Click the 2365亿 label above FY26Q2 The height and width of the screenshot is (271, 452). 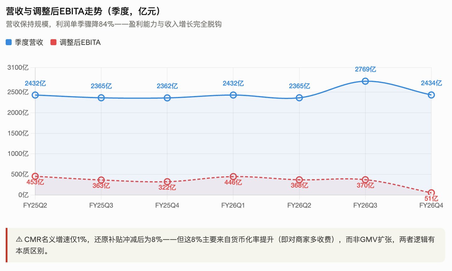coord(299,86)
